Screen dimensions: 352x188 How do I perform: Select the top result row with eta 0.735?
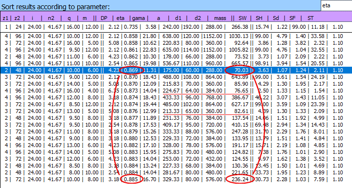176,27
